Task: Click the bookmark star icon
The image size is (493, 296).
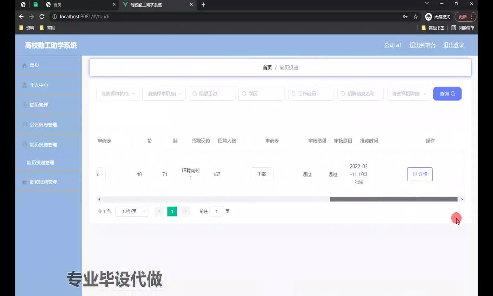Action: coord(416,17)
